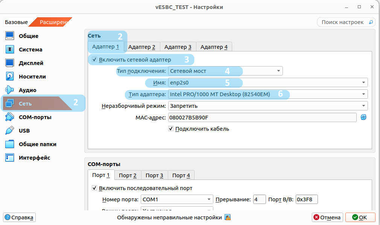The image size is (380, 225).
Task: Disable the Включить последовательный порт checkbox
Action: pyautogui.click(x=94, y=188)
